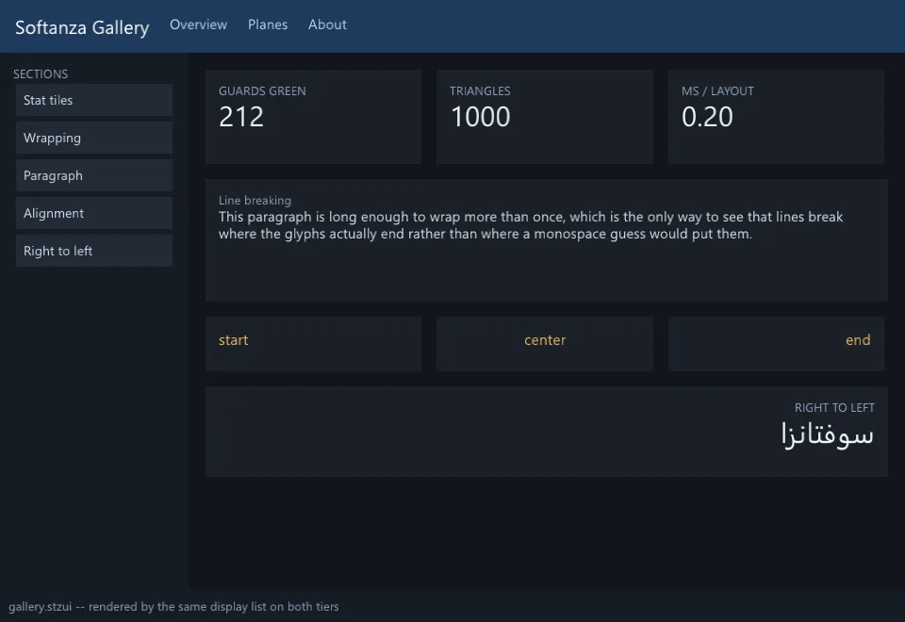Click the gallery.stzui status bar text
Image resolution: width=905 pixels, height=622 pixels.
(x=173, y=606)
